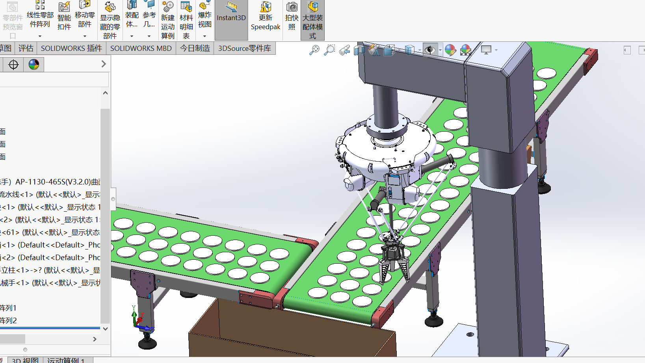Open the Move Component dropdown arrow
Screen dimensions: 645x363
pos(85,36)
